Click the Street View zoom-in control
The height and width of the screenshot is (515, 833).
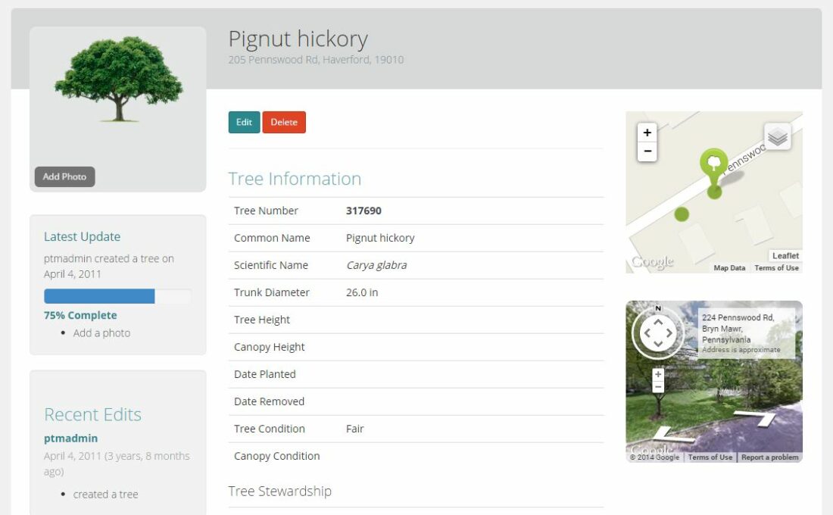657,373
